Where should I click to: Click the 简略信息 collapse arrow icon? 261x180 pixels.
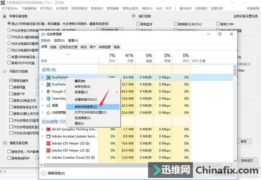(44, 173)
